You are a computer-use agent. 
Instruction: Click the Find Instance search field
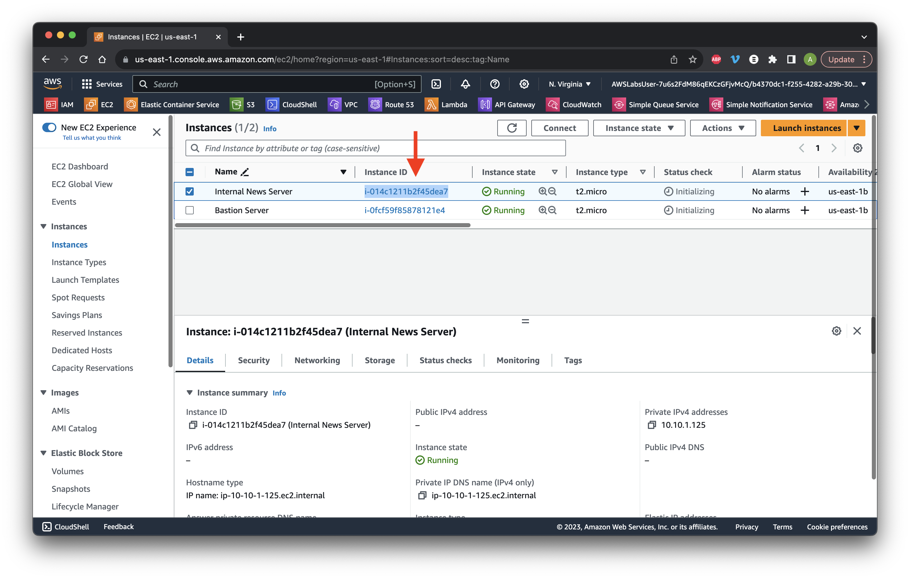click(x=375, y=148)
